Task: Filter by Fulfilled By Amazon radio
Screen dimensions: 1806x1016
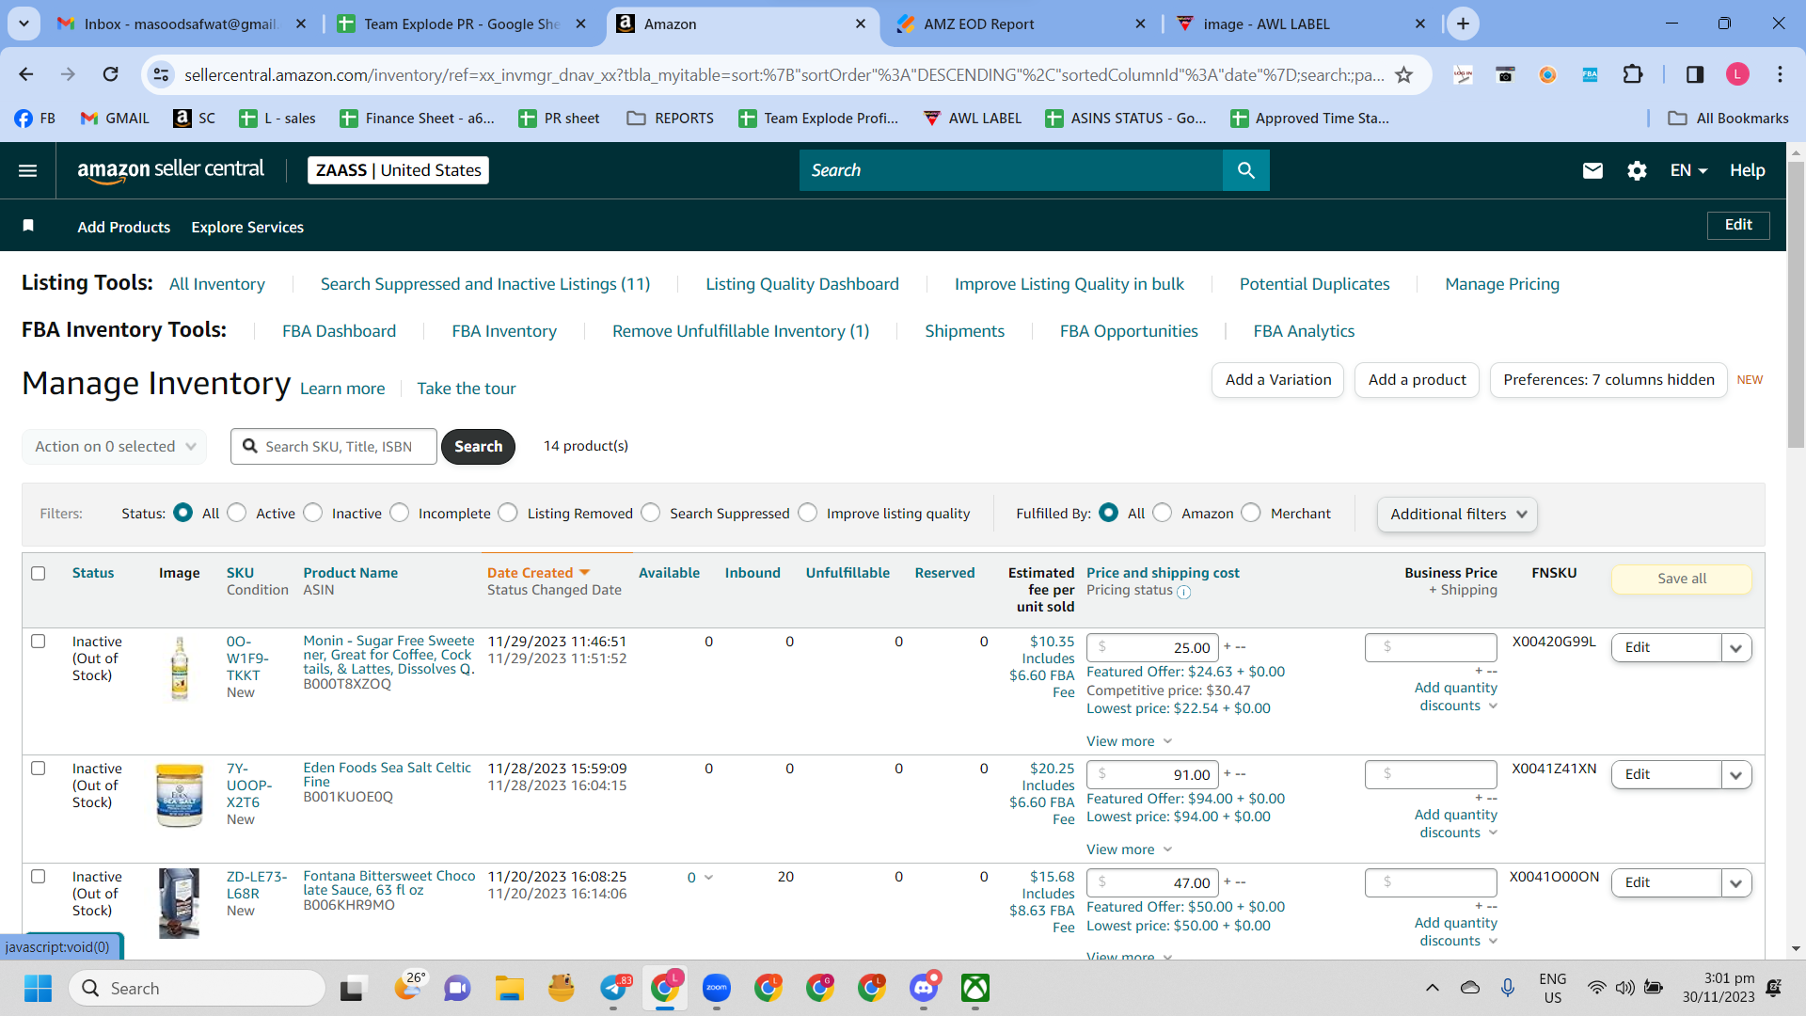Action: [x=1163, y=513]
